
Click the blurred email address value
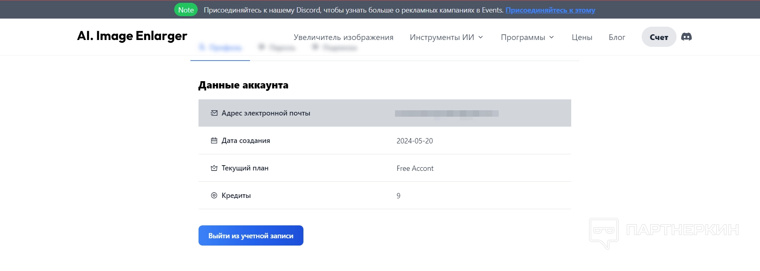446,113
